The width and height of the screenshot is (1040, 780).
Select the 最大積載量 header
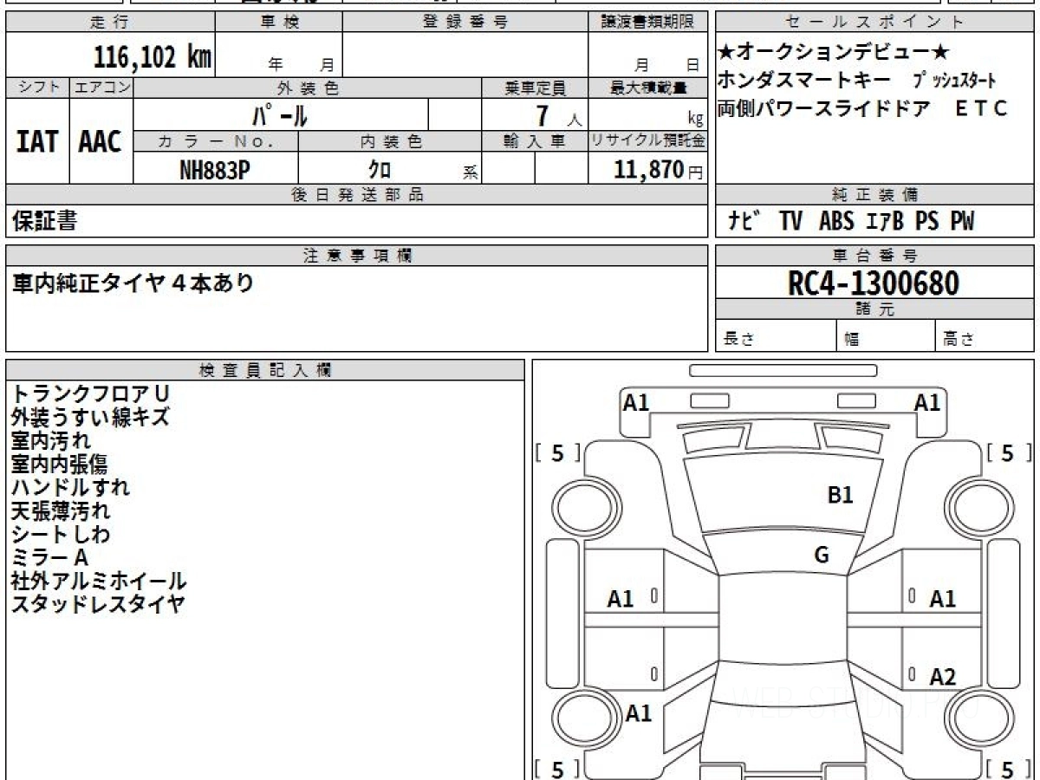point(647,88)
